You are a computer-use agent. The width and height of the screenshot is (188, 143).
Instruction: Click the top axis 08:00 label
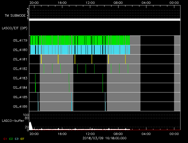pos(118,3)
